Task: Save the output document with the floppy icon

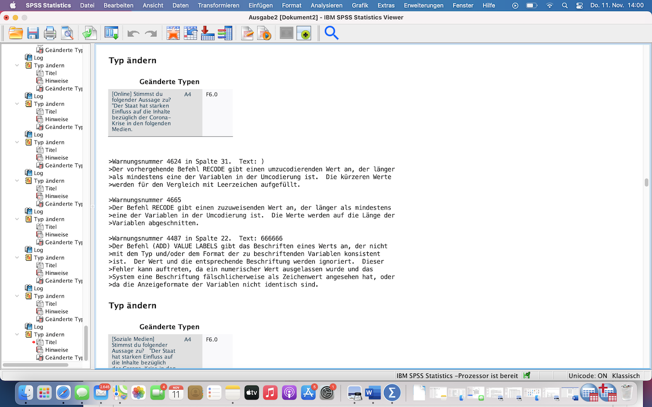Action: point(33,34)
